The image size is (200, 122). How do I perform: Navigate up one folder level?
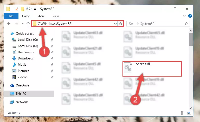click(28, 24)
